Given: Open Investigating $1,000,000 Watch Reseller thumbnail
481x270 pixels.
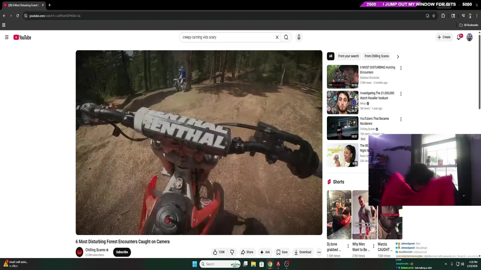Looking at the screenshot, I should pyautogui.click(x=342, y=102).
